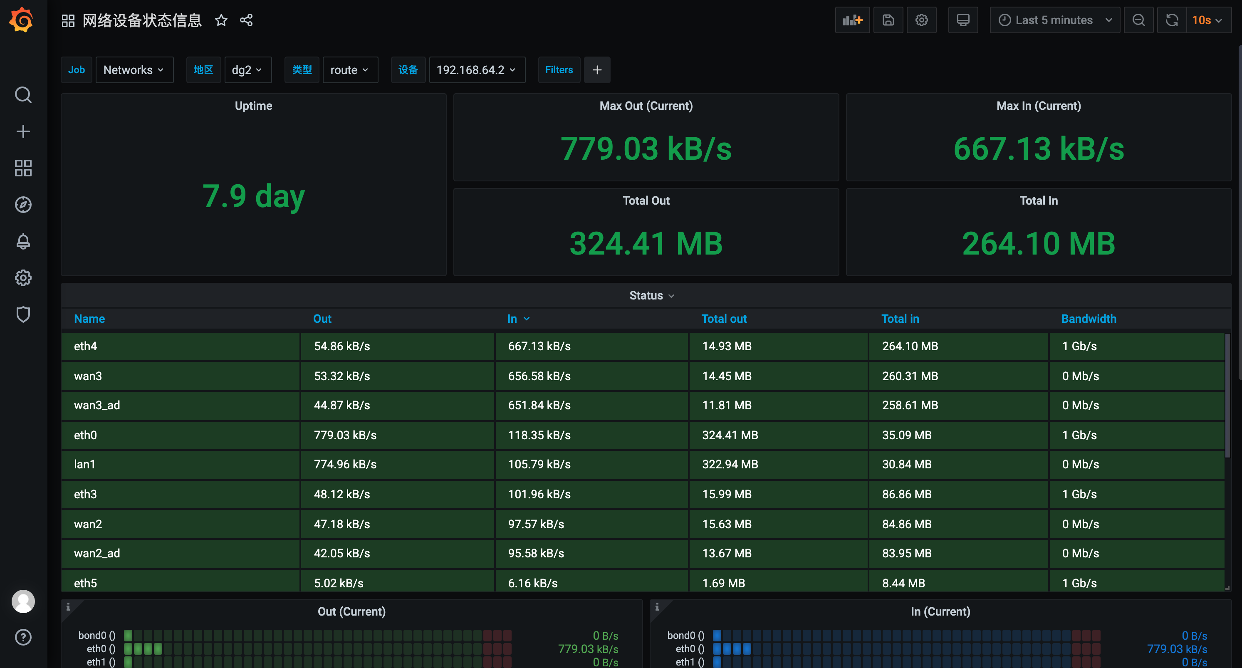Open the Alerting bell icon
Screen dimensions: 1242x668
[23, 241]
